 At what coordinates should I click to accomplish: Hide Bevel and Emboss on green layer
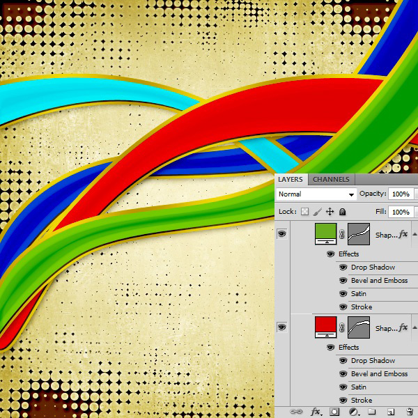pos(343,281)
